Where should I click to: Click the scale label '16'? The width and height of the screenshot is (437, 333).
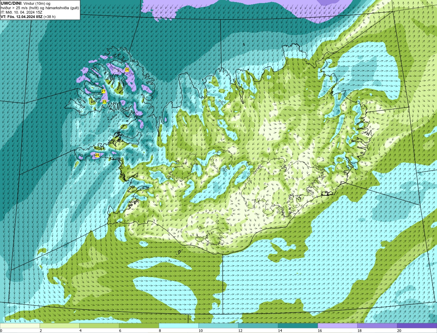[x=320, y=331]
